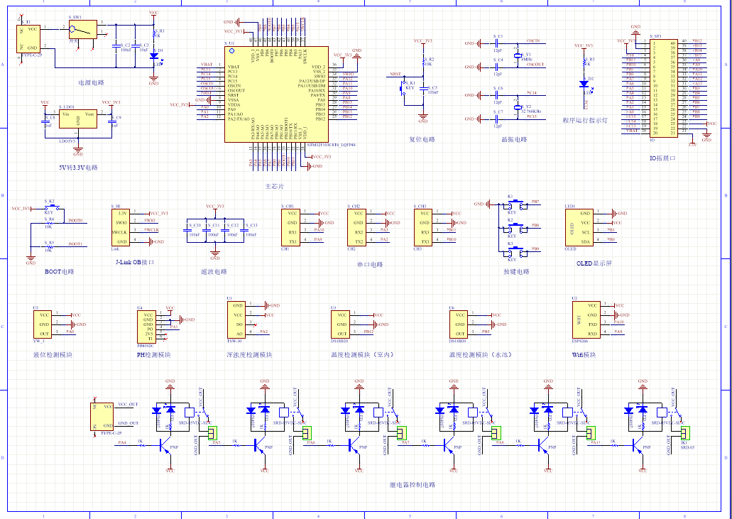Select the 5V转3.3V电路 title text
732x519 pixels.
[x=78, y=168]
